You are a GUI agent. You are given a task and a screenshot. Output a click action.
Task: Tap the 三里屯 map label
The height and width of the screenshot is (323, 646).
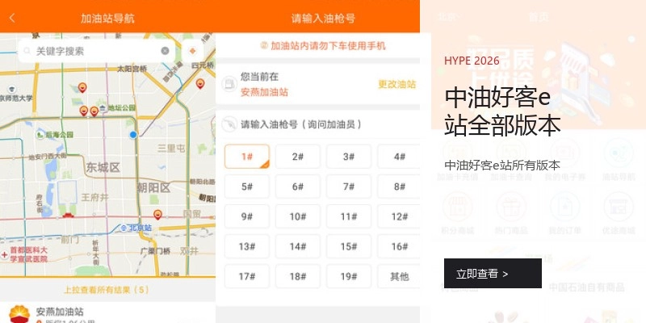[x=171, y=148]
